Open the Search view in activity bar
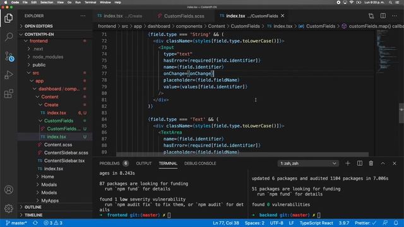404x227 pixels. pos(8,37)
